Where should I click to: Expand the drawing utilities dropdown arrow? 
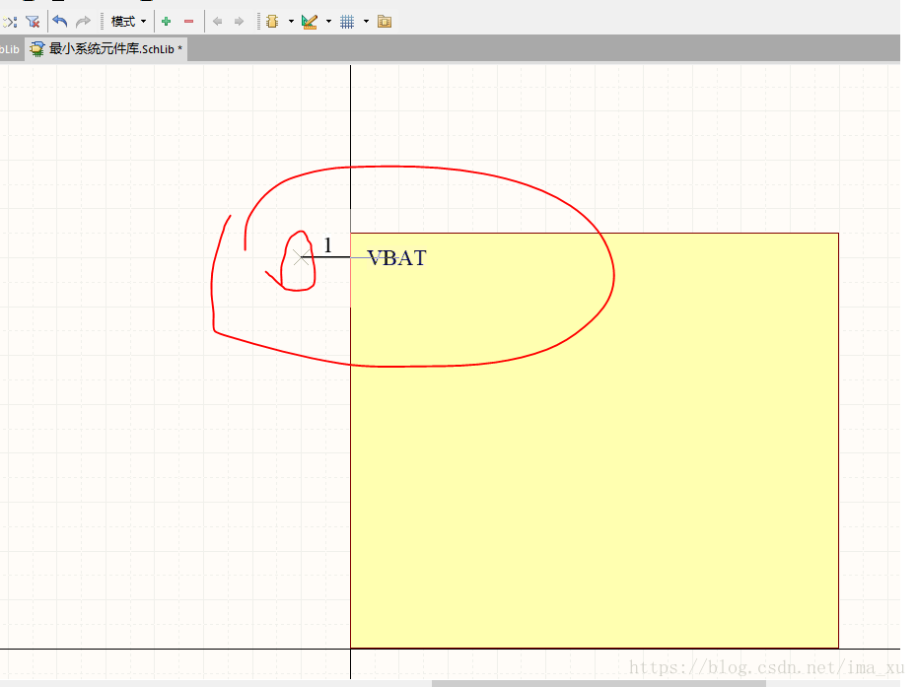pos(328,21)
